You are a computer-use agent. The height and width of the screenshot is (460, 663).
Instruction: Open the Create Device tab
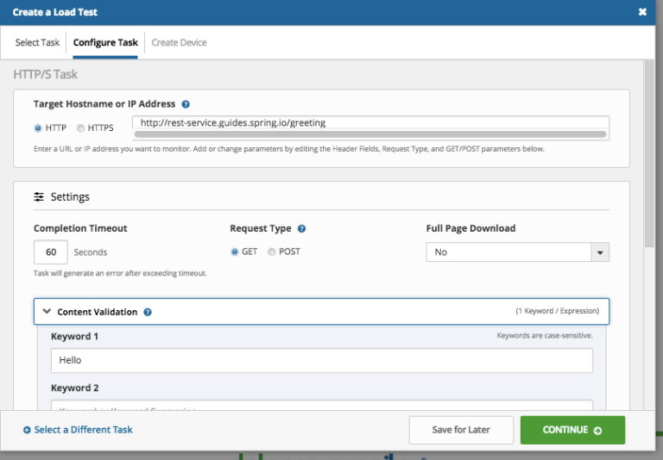click(x=179, y=42)
